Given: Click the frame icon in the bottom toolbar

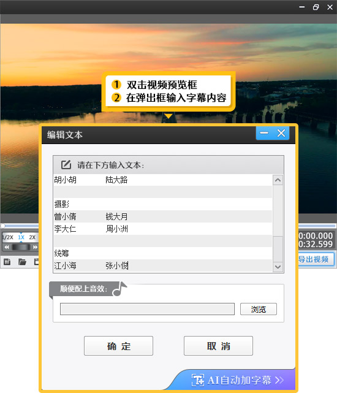Looking at the screenshot, I should 7,262.
